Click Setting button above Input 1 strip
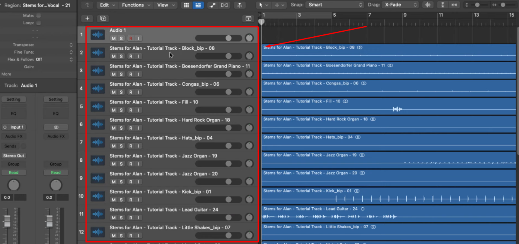Screen dimensions: 519x244 click(14, 99)
